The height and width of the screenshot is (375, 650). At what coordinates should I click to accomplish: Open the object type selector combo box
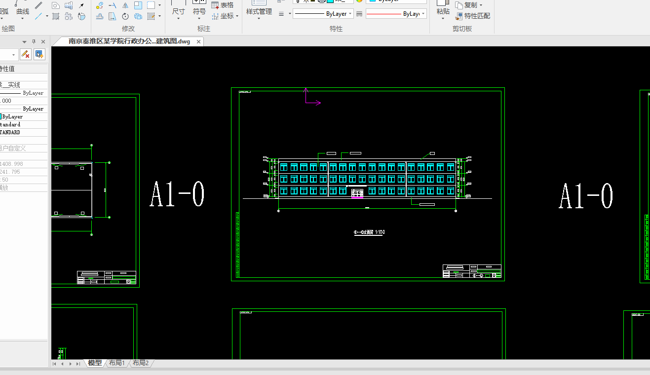click(9, 54)
